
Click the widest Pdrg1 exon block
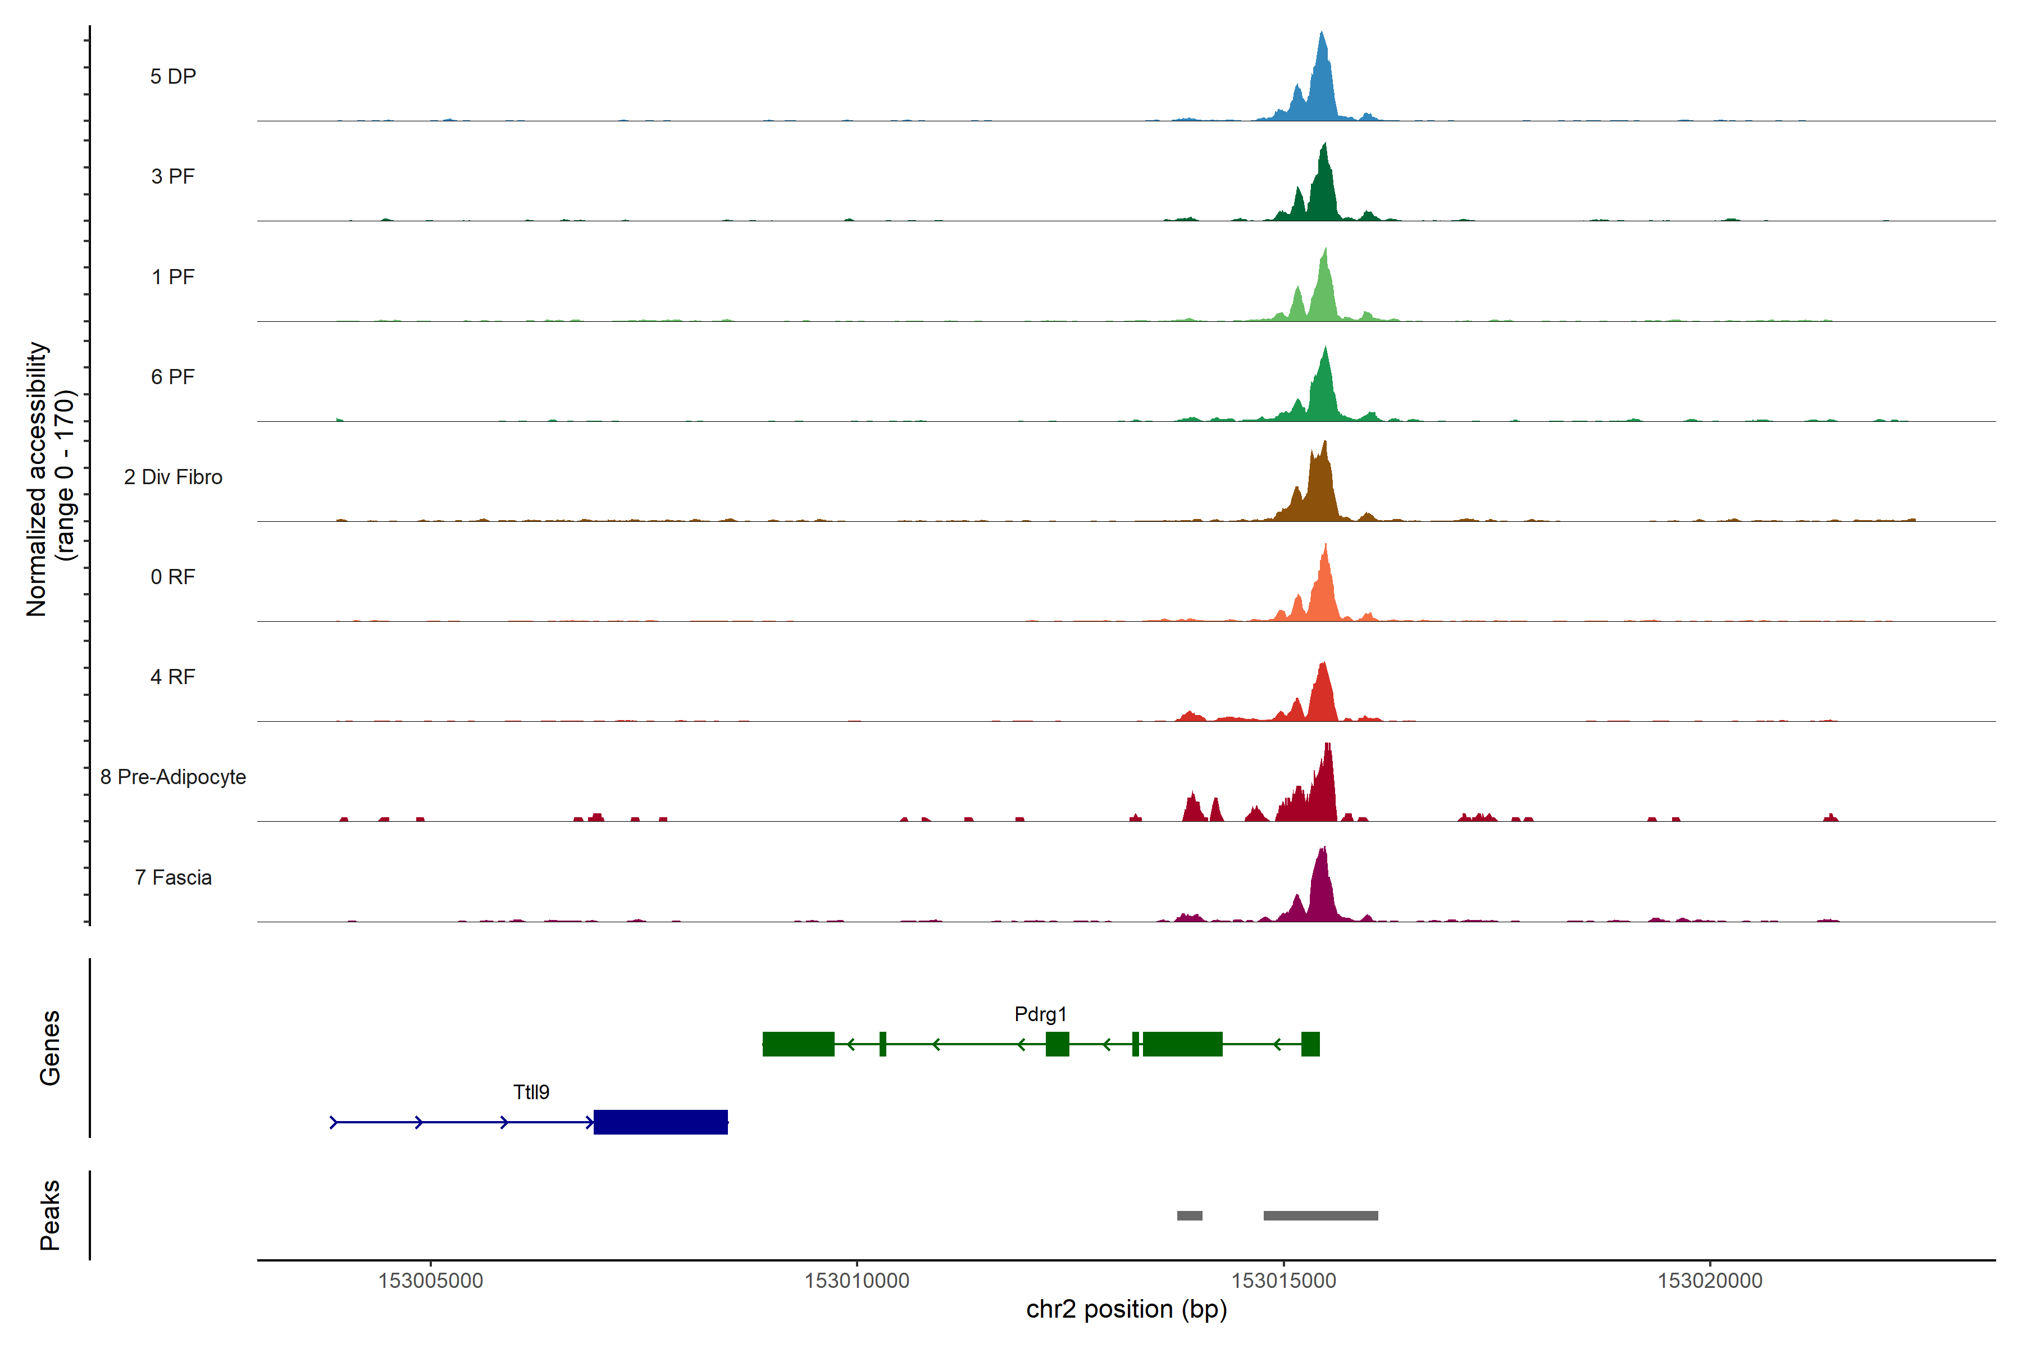click(x=1182, y=1045)
